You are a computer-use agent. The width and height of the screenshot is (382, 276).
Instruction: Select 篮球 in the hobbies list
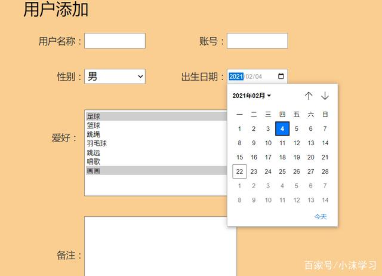pos(156,125)
